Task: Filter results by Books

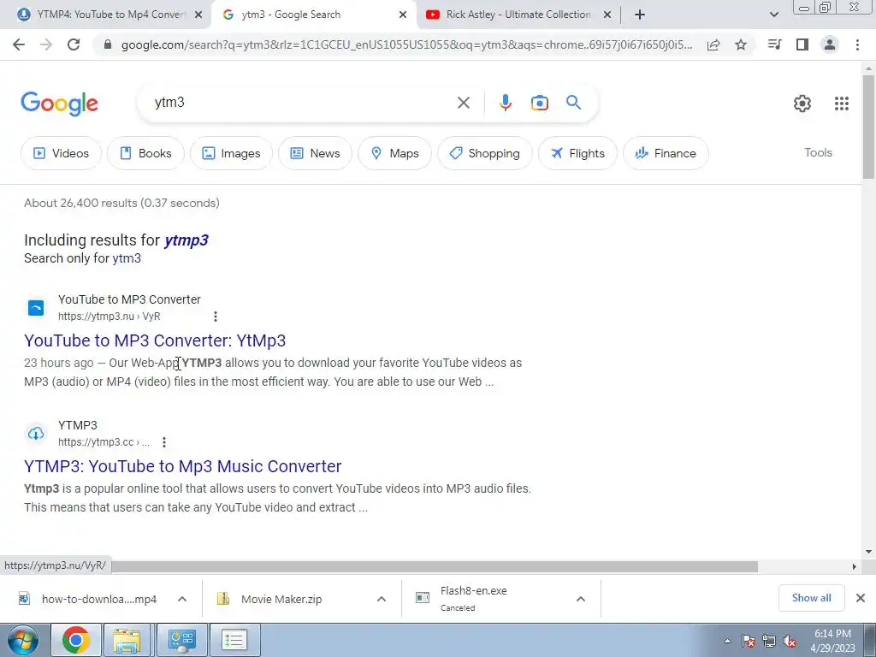Action: [145, 153]
